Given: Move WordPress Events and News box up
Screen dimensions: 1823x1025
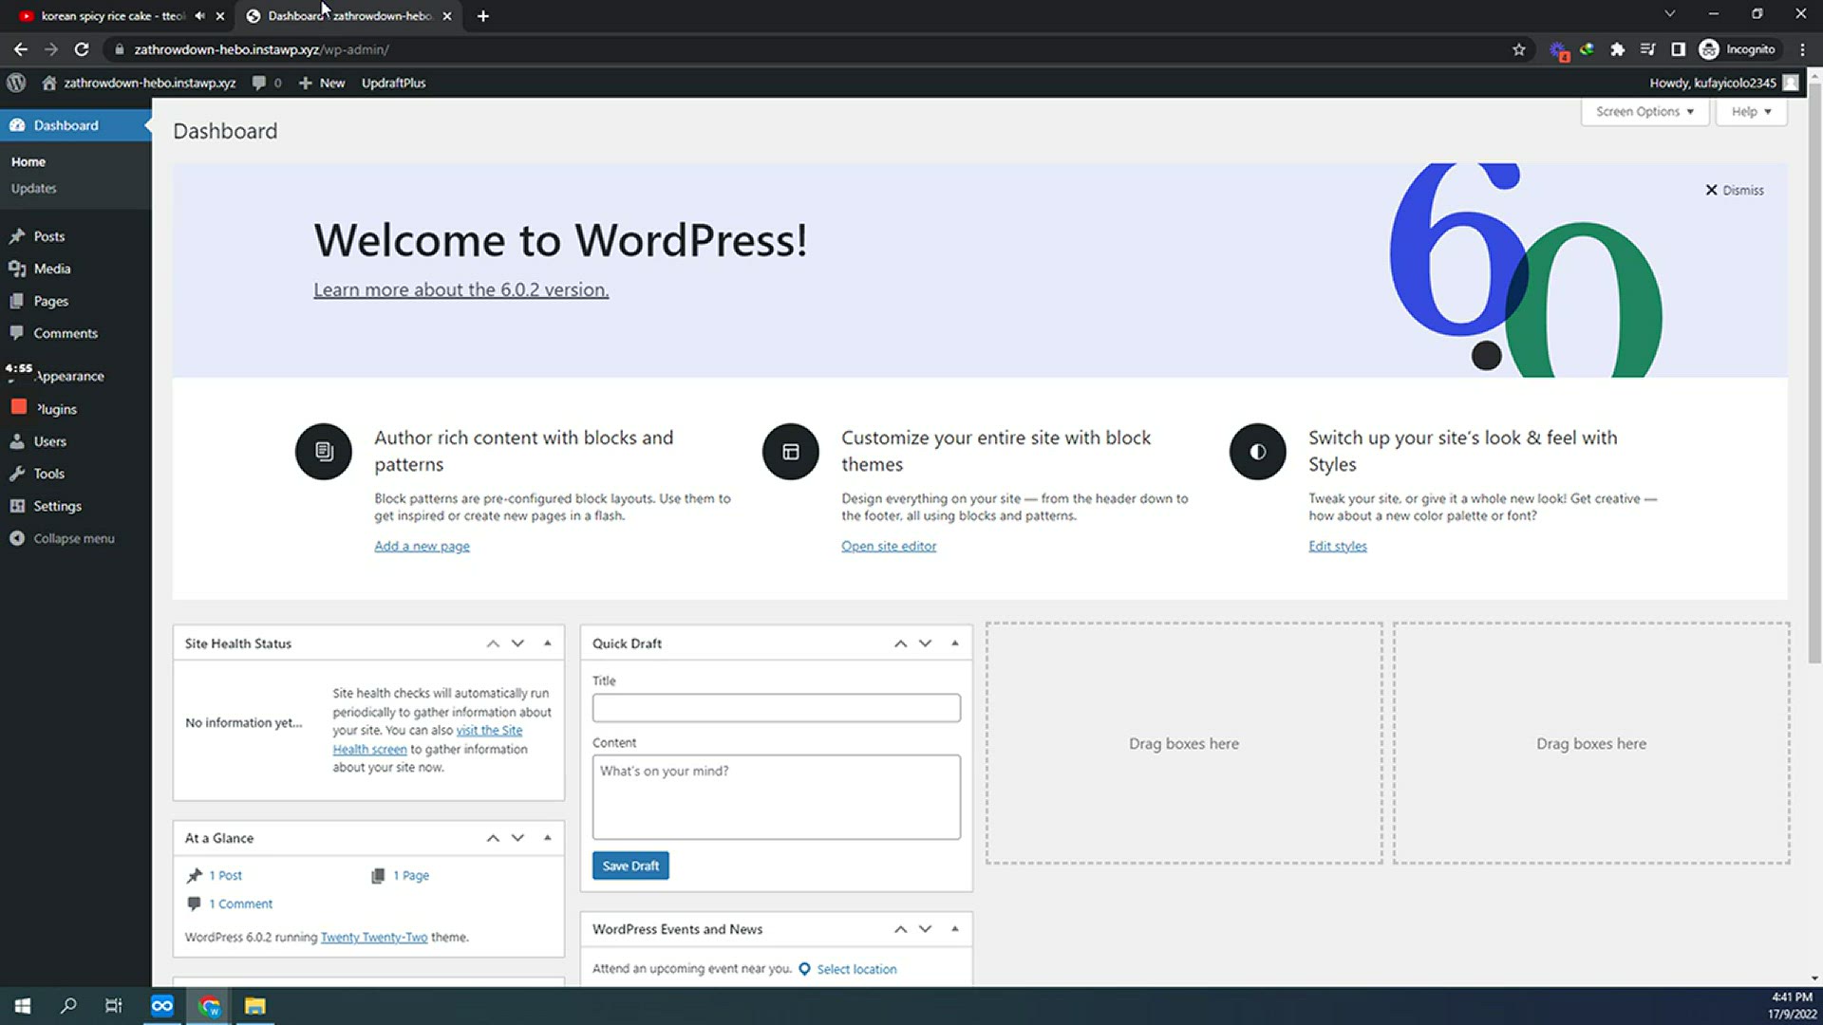Looking at the screenshot, I should click(x=900, y=929).
